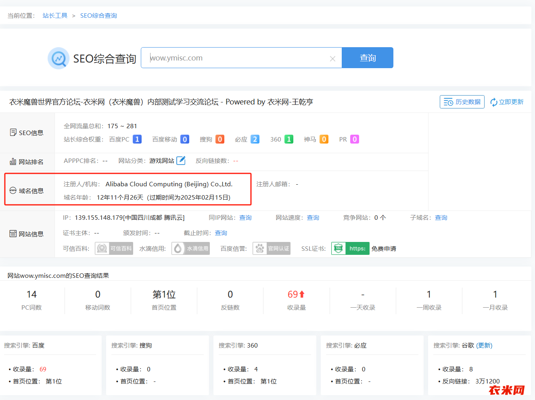Click Baidu 收录量 value 69

43,369
